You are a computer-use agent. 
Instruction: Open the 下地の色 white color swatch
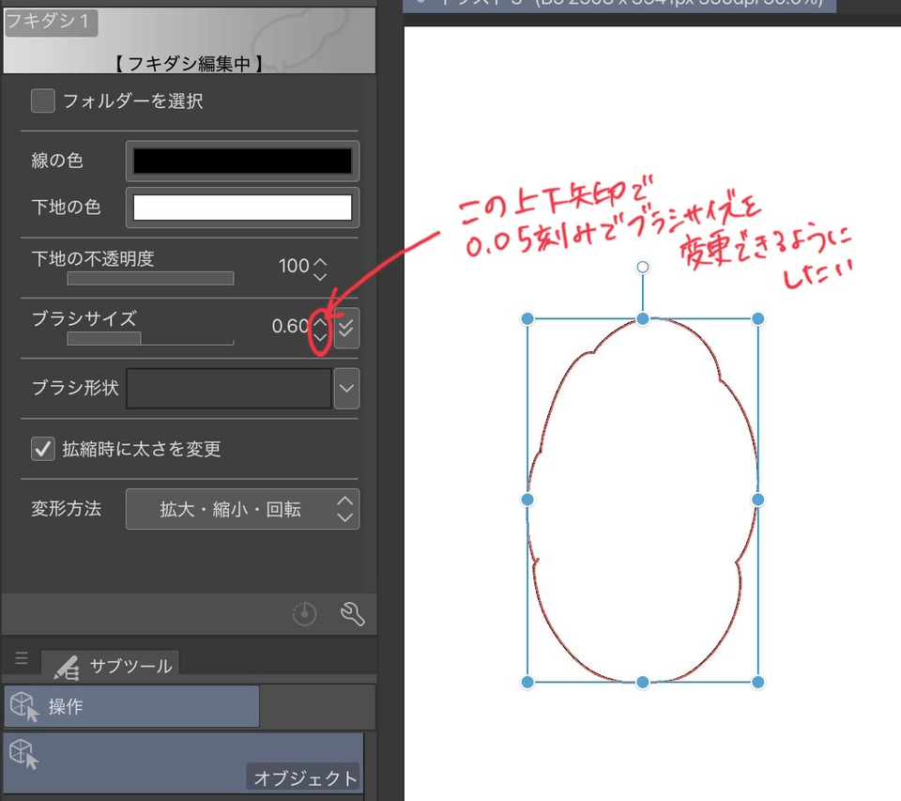(242, 207)
